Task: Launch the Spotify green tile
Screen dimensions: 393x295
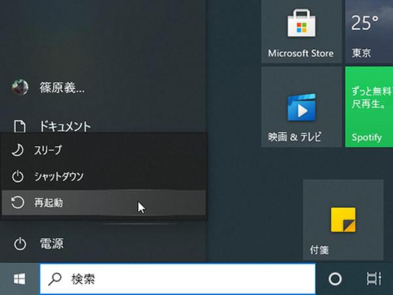Action: 369,107
